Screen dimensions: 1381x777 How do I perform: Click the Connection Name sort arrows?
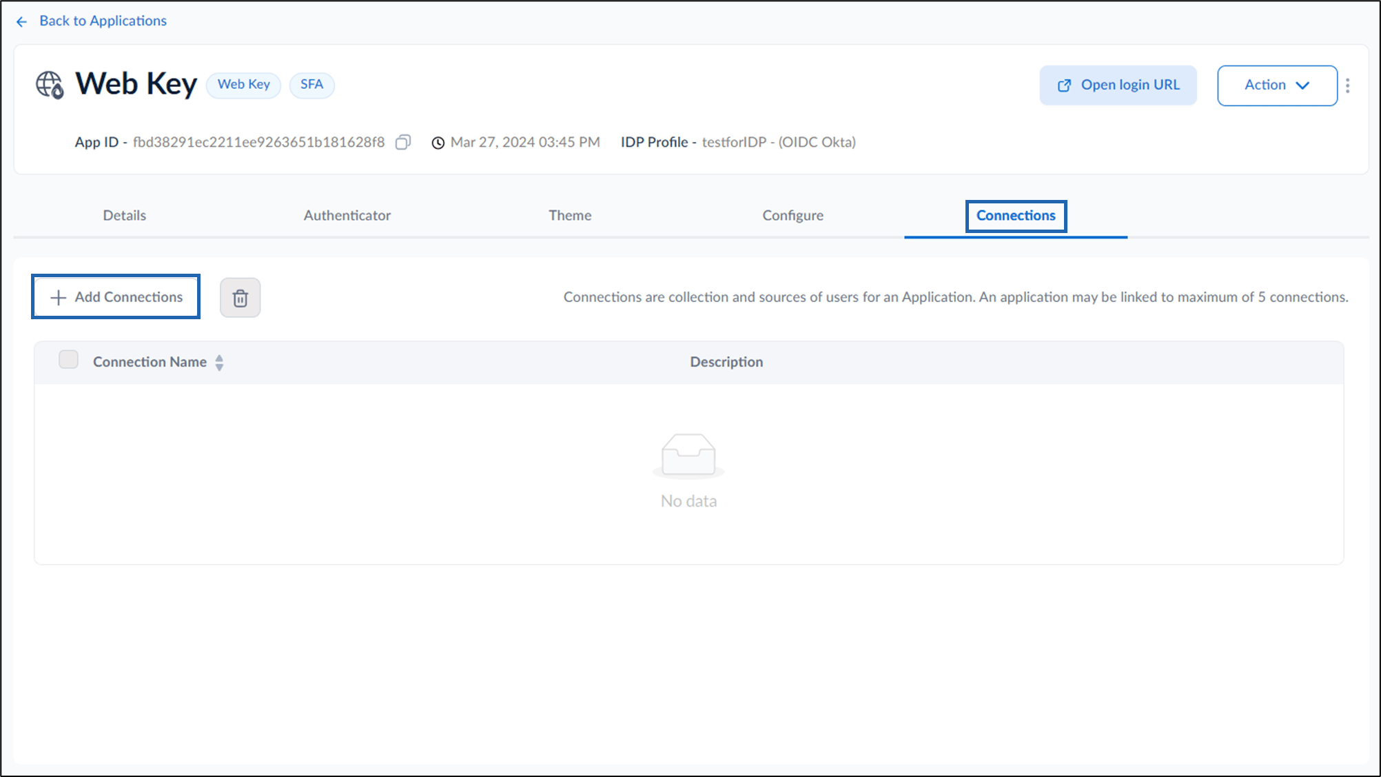[x=219, y=363]
